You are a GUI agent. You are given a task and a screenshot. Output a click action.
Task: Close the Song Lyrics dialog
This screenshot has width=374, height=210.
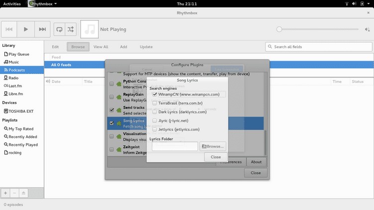[216, 157]
